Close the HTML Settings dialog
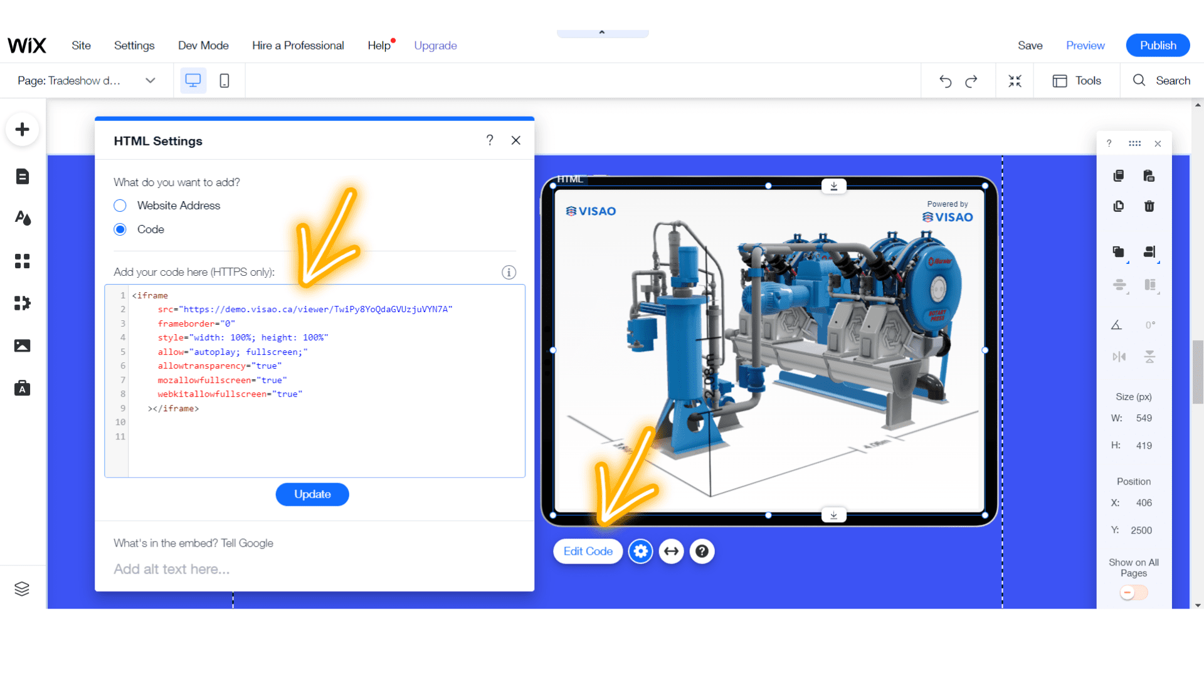1204x677 pixels. (516, 140)
